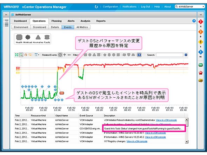Screen dimensions: 207x155
Task: Select the pan hand tool in chart toolbar
Action: tap(26, 55)
